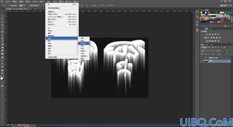Open the layer blend mode dropdown
This screenshot has width=233, height=127.
[x=205, y=48]
